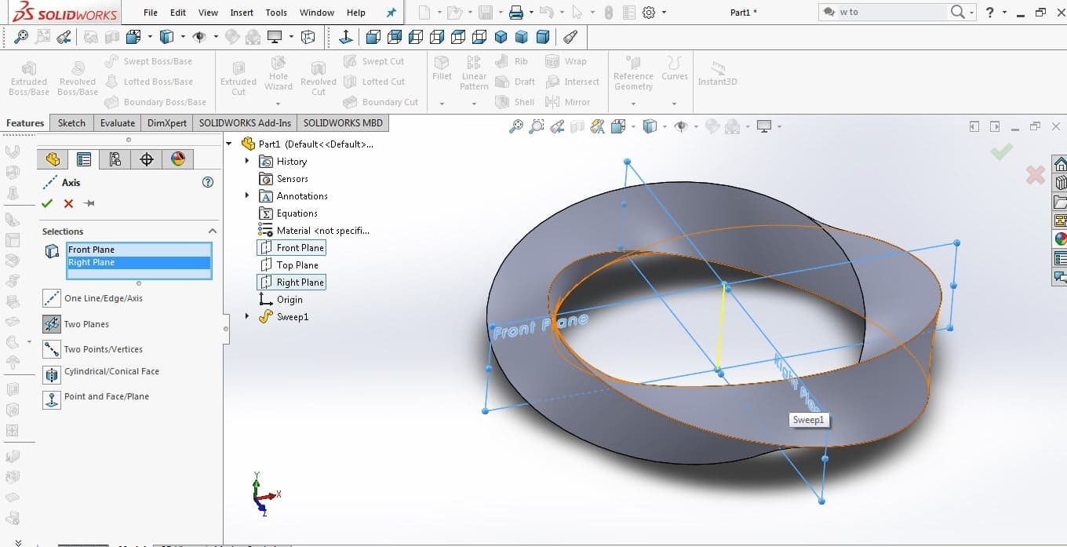1067x547 pixels.
Task: Click the Reference Geometry tool
Action: [x=633, y=75]
